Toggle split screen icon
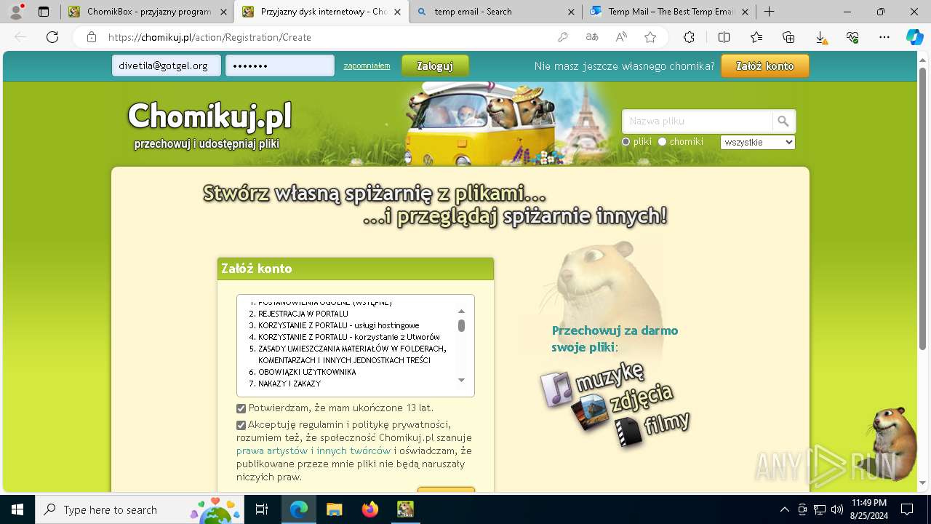This screenshot has height=524, width=931. coord(724,37)
